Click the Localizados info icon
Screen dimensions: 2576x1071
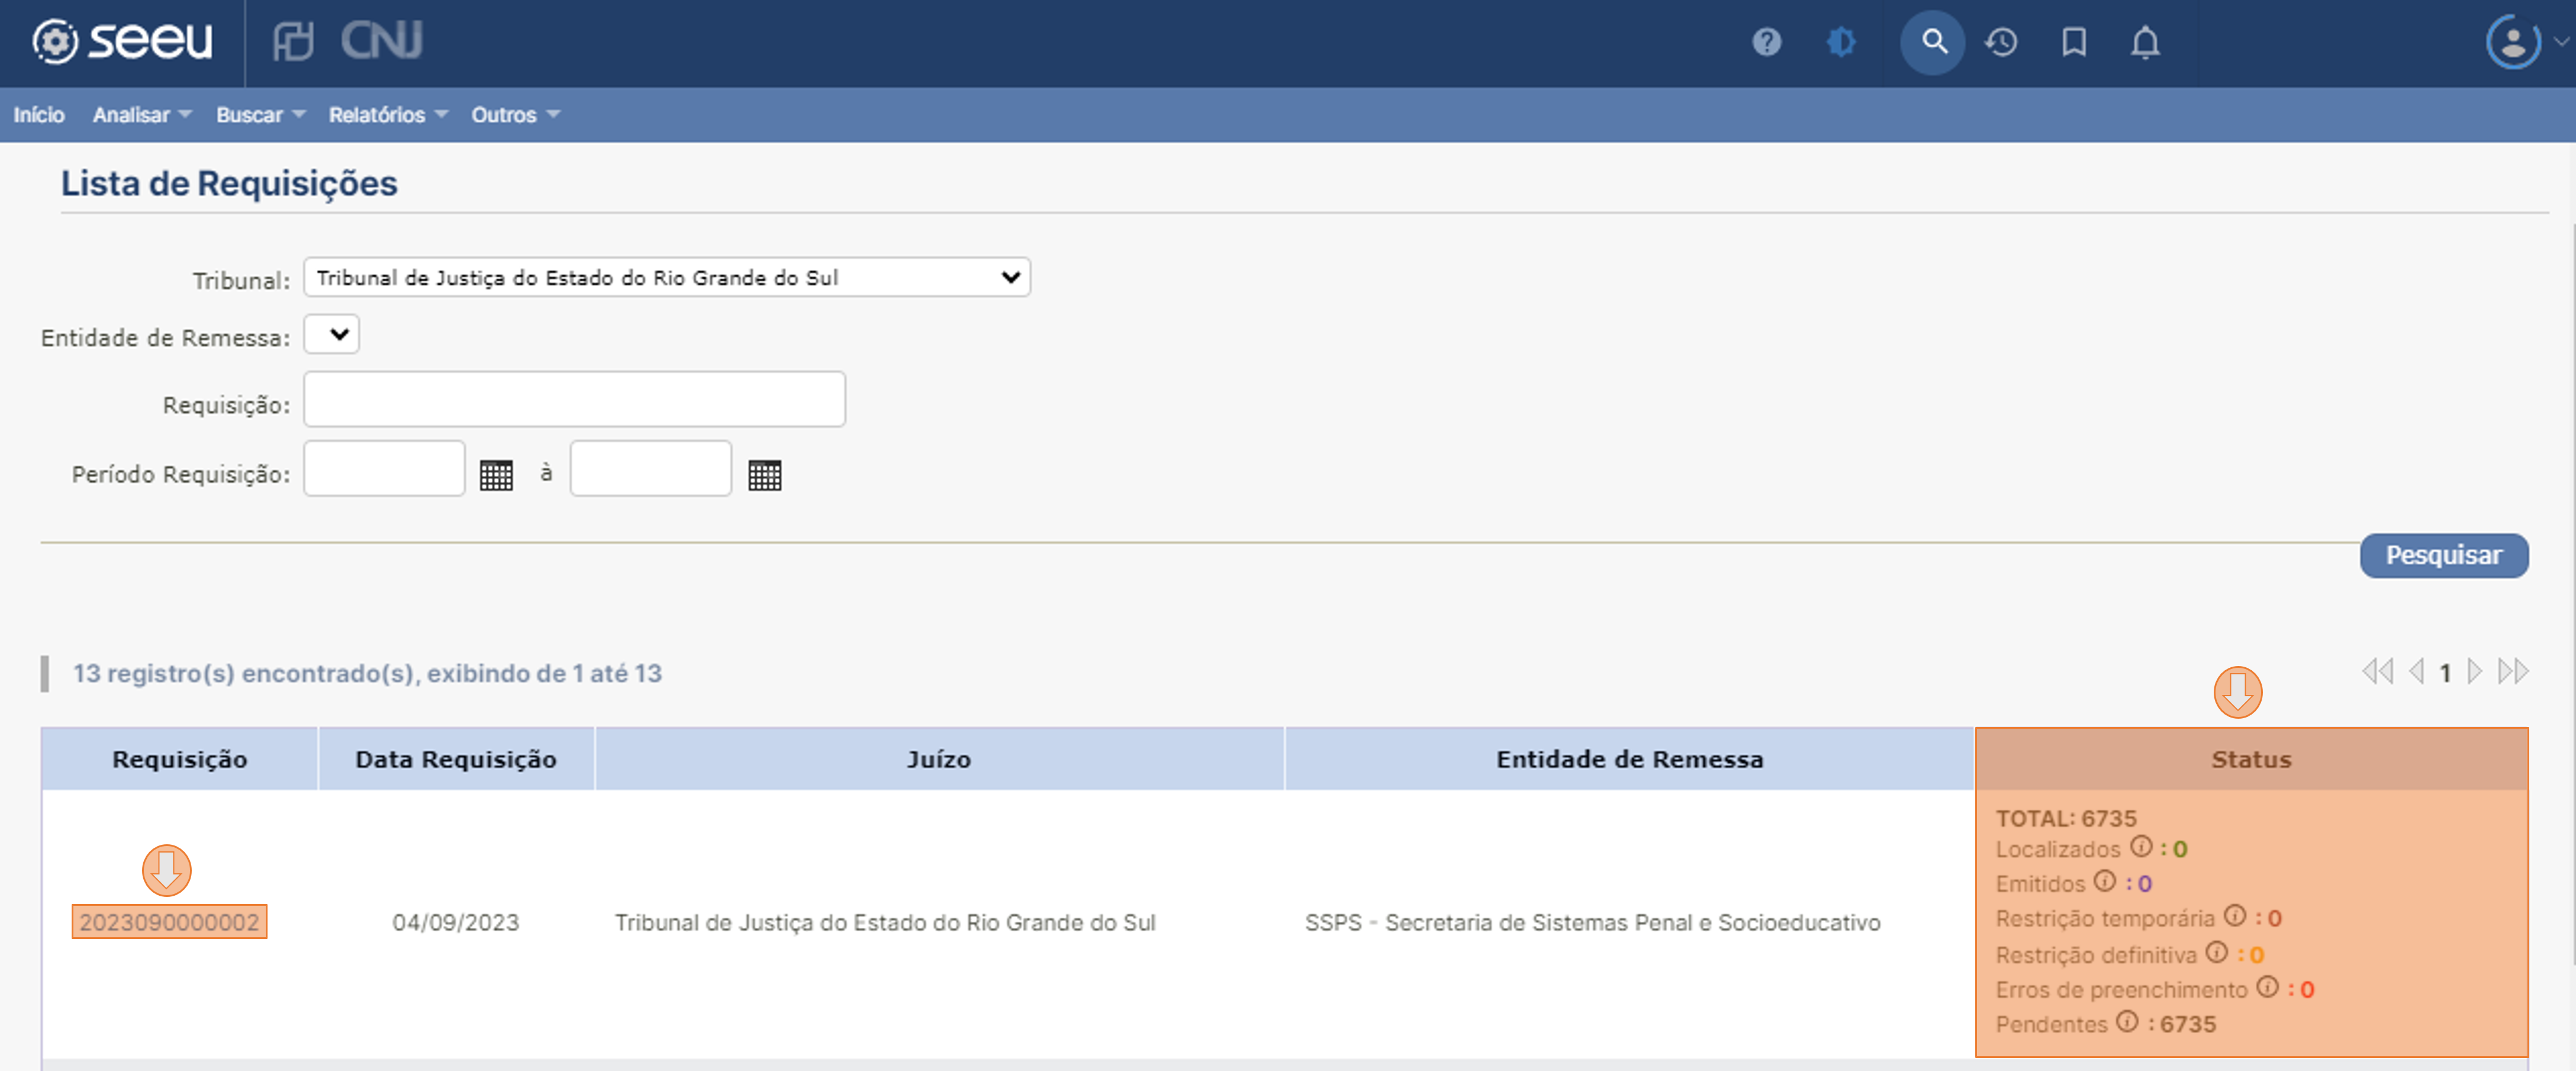point(2141,847)
